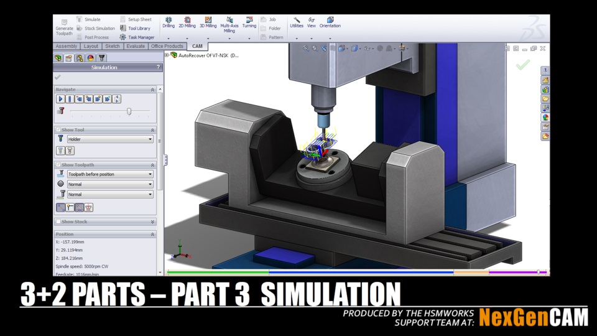Toggle the loop simulation button
This screenshot has height=336, width=597.
(x=117, y=99)
